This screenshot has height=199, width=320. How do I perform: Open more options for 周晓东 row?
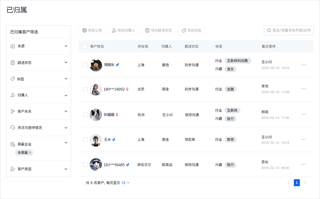point(304,65)
